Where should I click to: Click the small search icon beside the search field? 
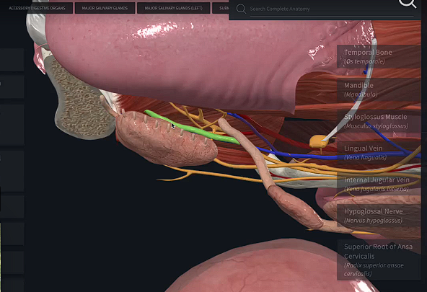(241, 9)
